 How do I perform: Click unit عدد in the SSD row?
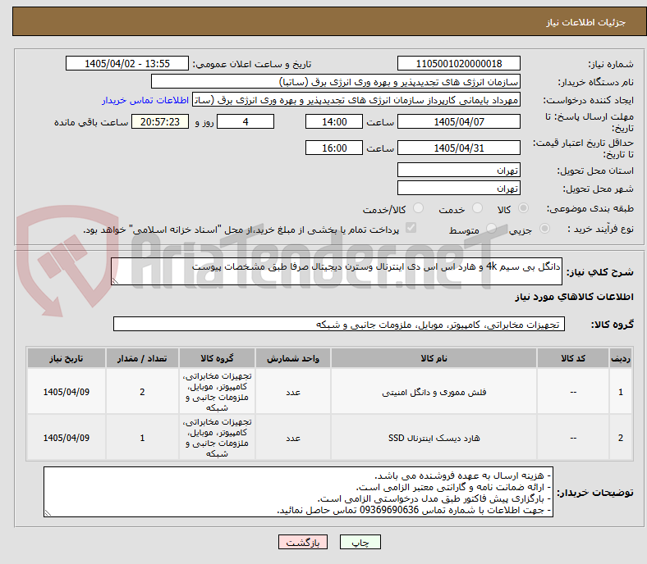(293, 438)
